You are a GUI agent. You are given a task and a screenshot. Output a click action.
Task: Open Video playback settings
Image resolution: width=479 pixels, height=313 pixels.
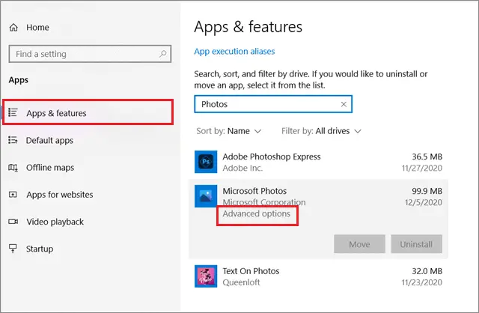pyautogui.click(x=55, y=222)
